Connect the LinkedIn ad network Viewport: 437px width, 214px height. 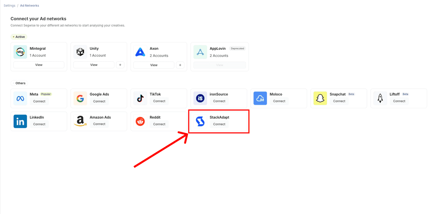click(39, 124)
